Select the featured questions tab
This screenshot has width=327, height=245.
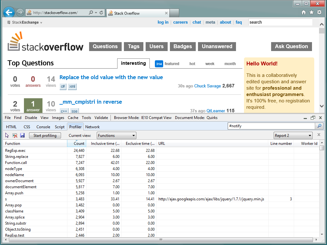pyautogui.click(x=167, y=64)
